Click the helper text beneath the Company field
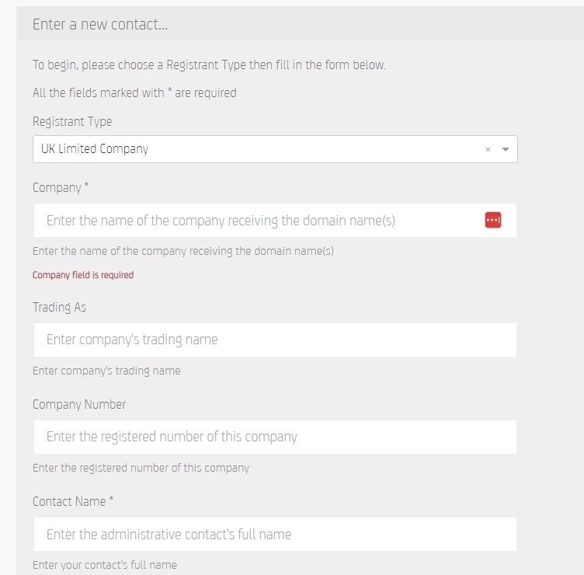Screen dimensions: 584x575 (183, 251)
